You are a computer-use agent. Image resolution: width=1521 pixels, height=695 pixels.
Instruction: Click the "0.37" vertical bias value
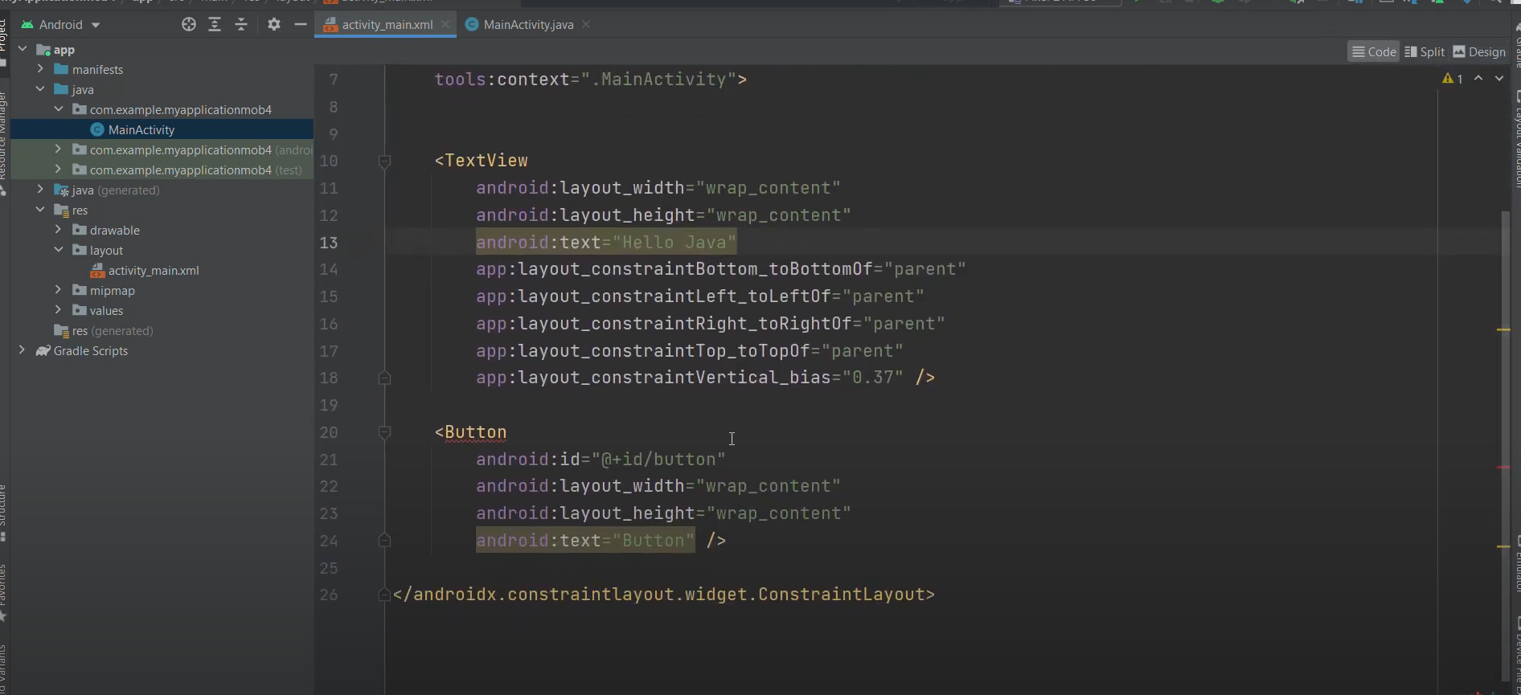[872, 378]
